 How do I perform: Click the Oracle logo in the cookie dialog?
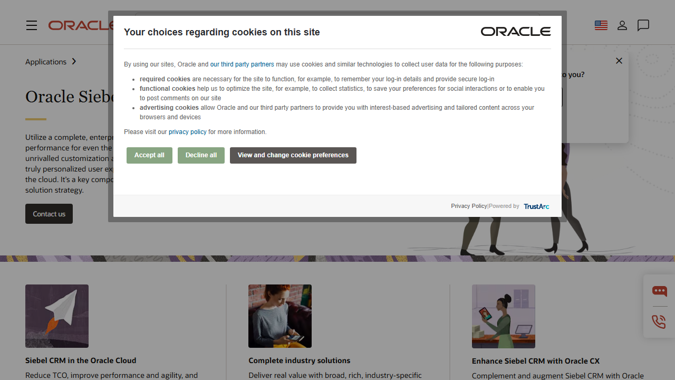point(516,32)
